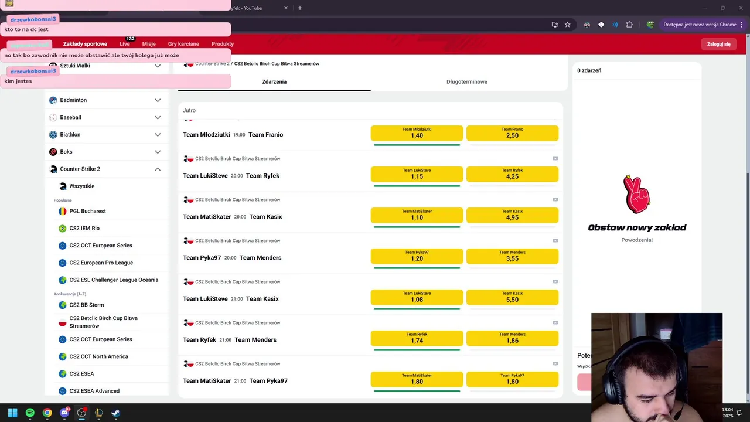Viewport: 750px width, 422px height.
Task: Open Spotify from the taskbar
Action: click(x=30, y=413)
